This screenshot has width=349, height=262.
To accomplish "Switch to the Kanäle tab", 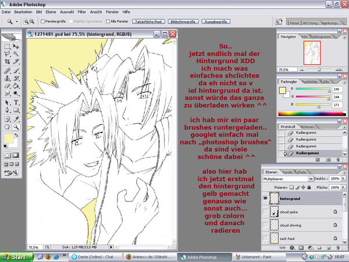I will tap(287, 172).
